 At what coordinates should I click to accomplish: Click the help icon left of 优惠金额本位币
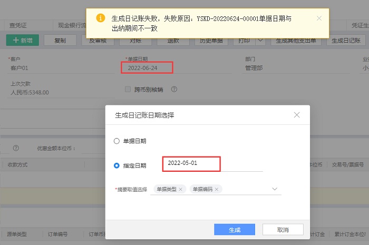(x=16, y=149)
